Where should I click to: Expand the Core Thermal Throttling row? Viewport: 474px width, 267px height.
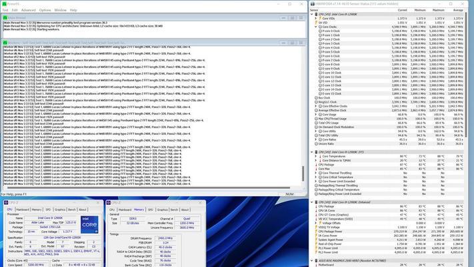[316, 173]
